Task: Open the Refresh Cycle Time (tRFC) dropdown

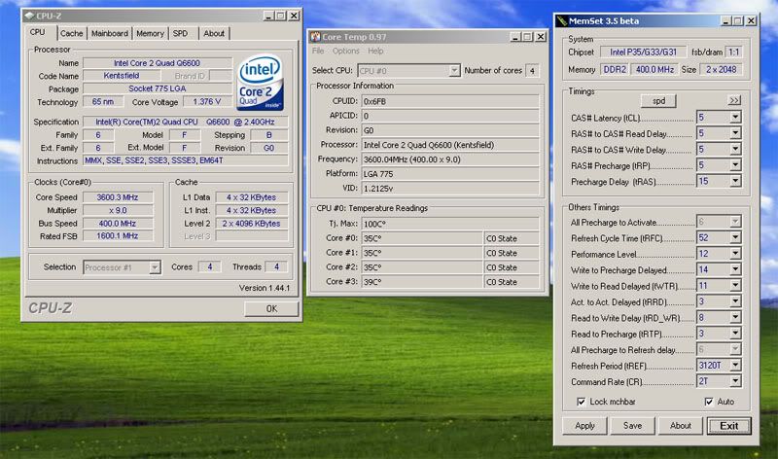Action: point(735,237)
